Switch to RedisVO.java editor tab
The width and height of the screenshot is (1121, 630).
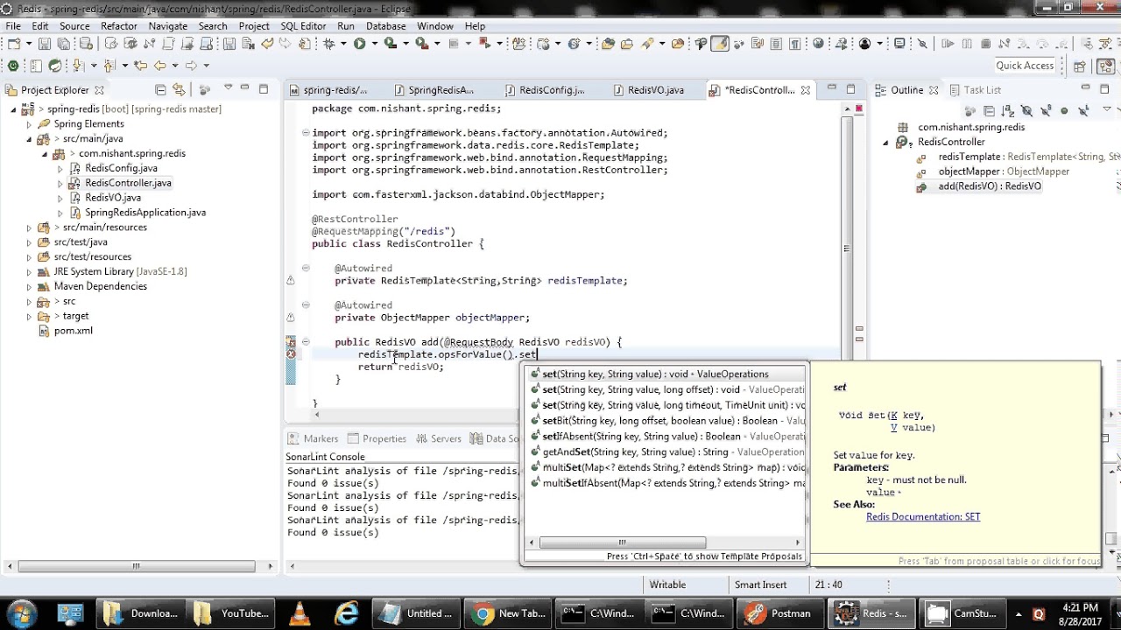pyautogui.click(x=656, y=90)
